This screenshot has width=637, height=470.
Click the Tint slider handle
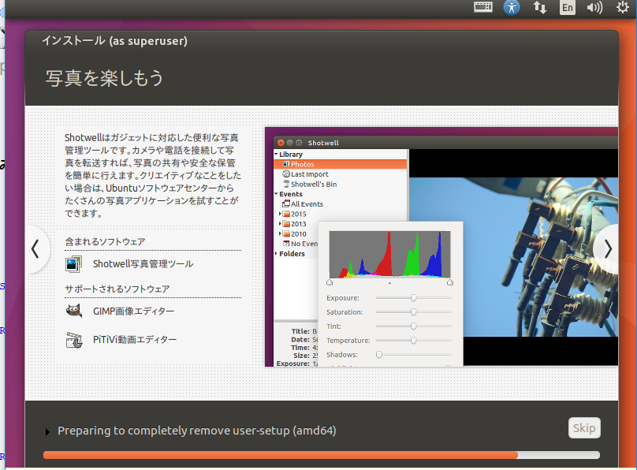tap(414, 326)
